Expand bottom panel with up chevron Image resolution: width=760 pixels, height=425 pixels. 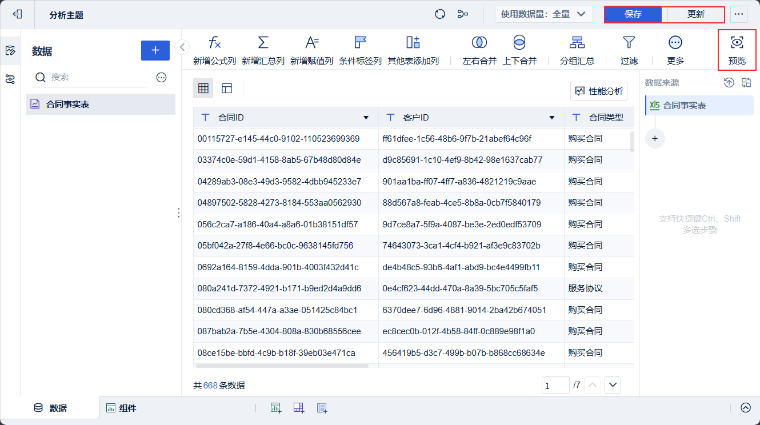point(746,408)
